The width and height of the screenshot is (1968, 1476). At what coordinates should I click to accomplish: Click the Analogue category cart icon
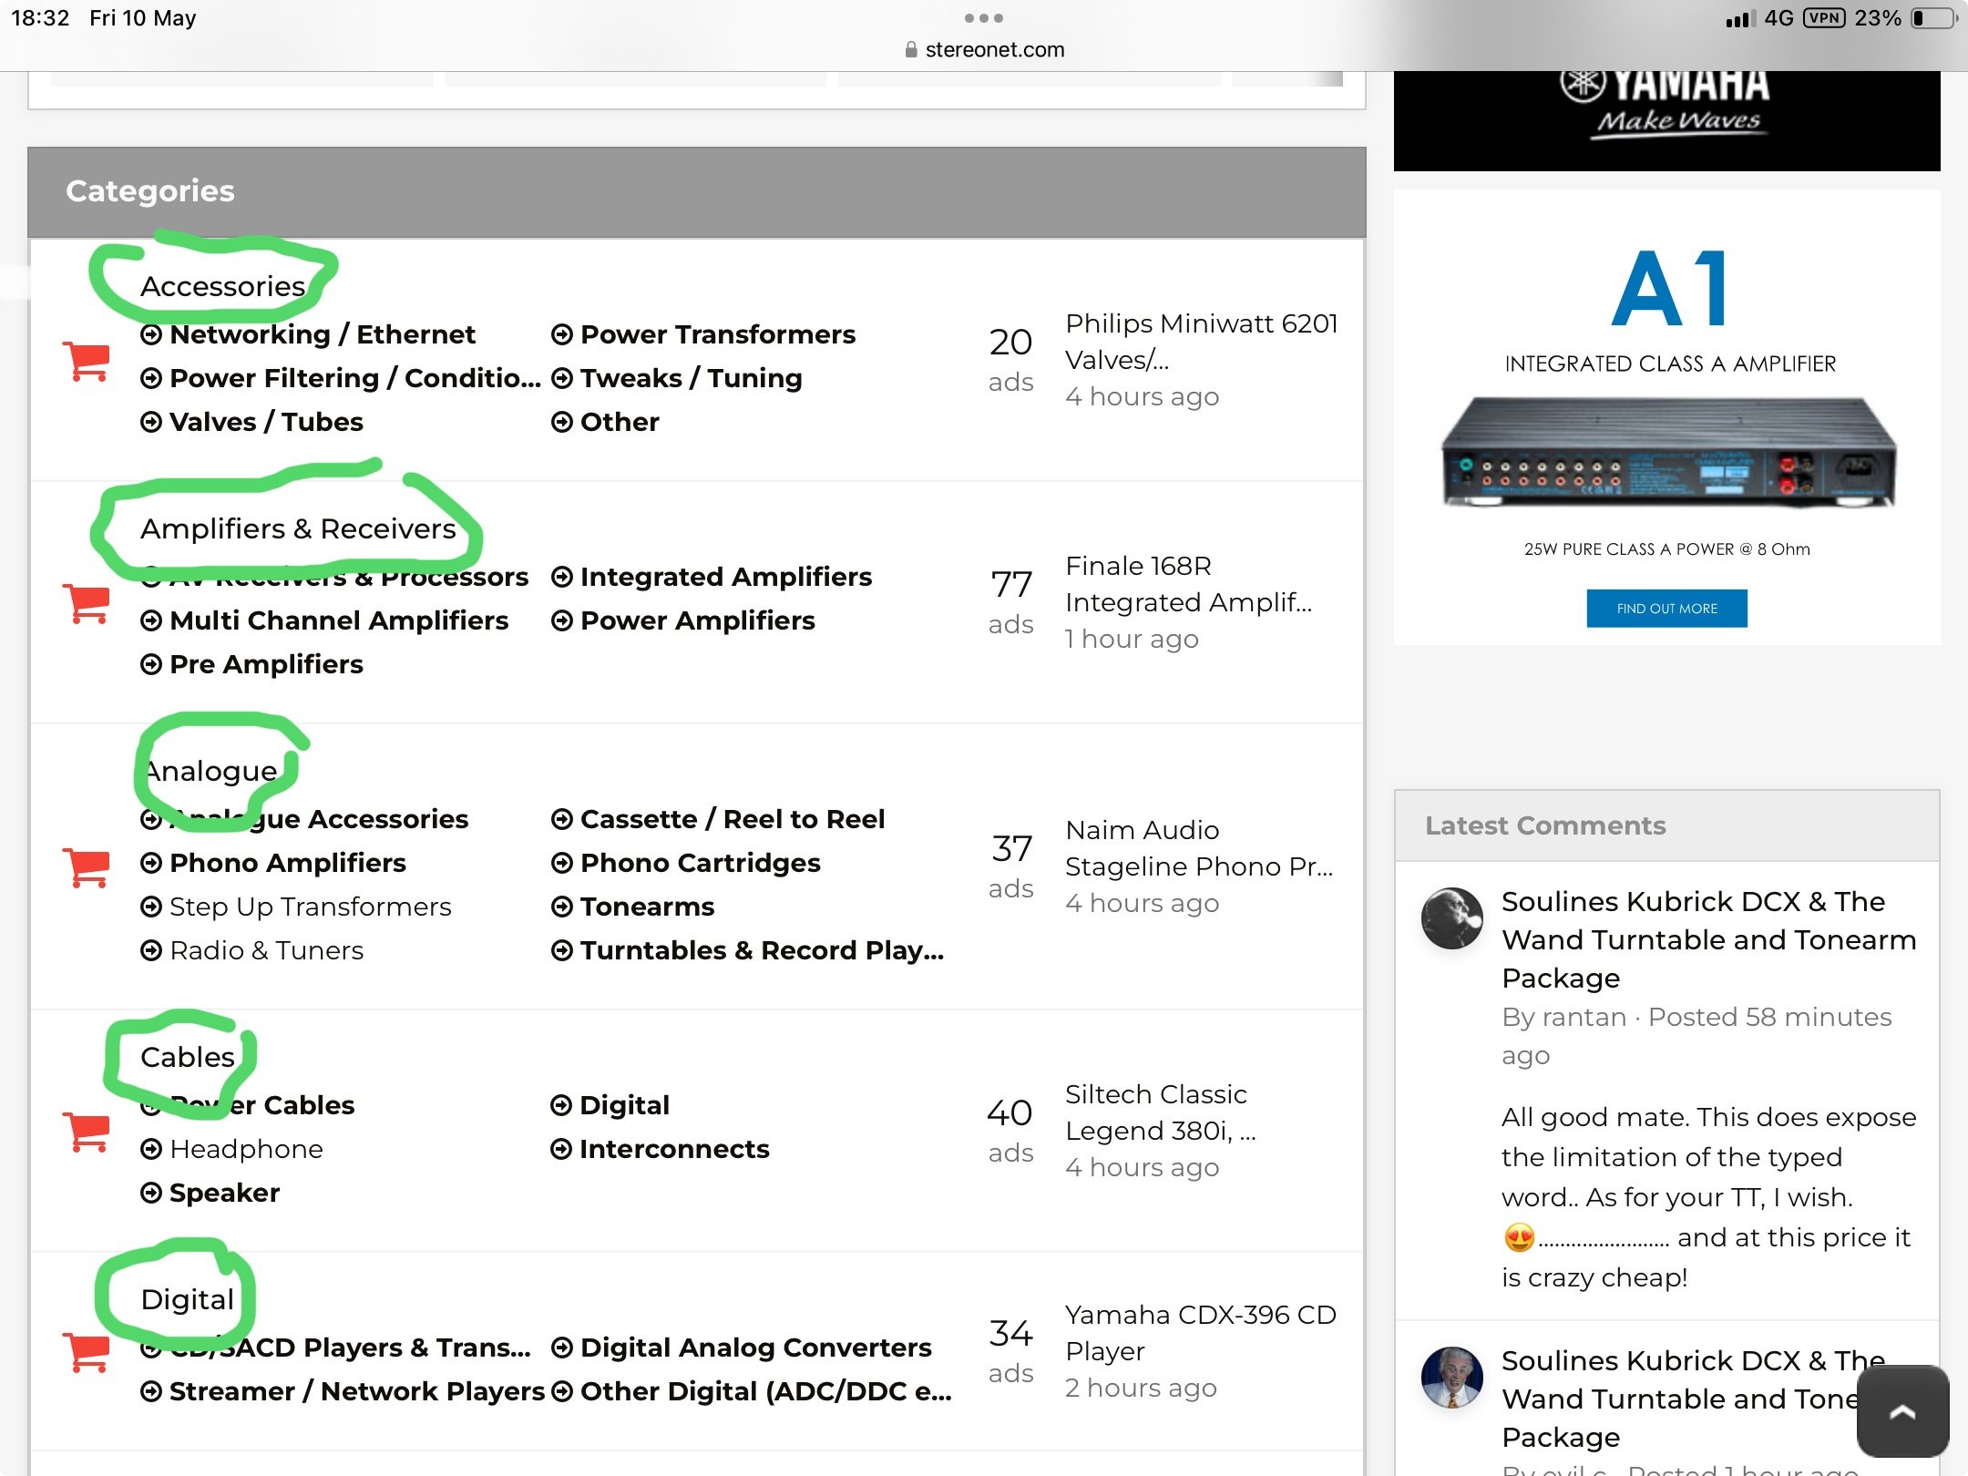point(87,867)
